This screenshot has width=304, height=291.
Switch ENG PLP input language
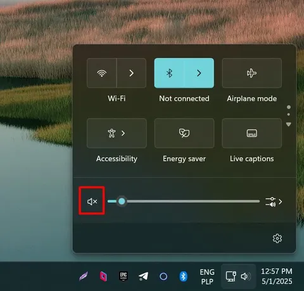[207, 276]
